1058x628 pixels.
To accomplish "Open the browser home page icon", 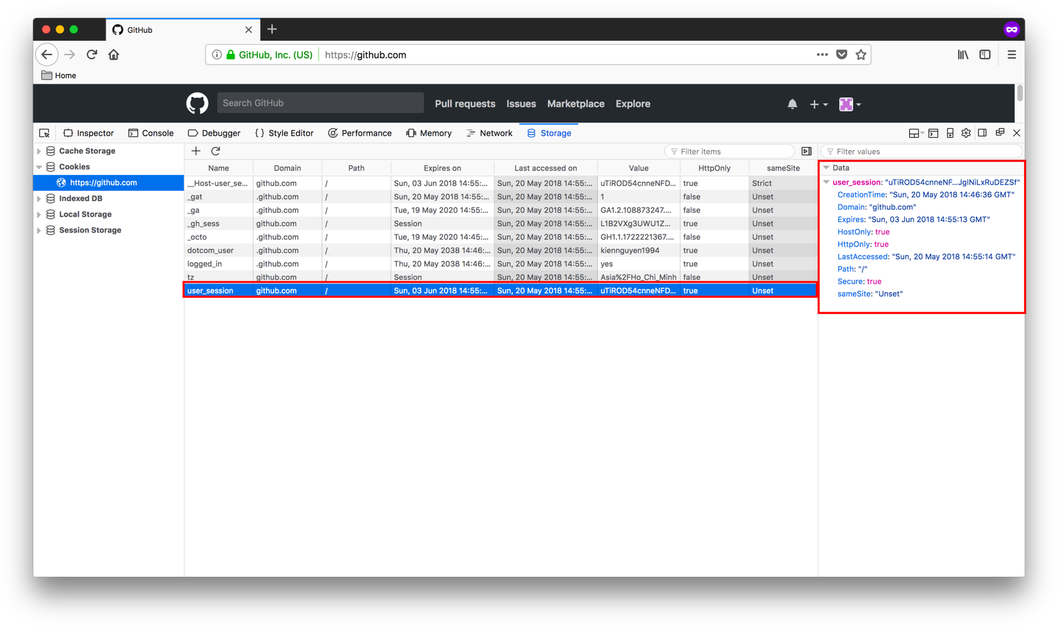I will pyautogui.click(x=113, y=54).
